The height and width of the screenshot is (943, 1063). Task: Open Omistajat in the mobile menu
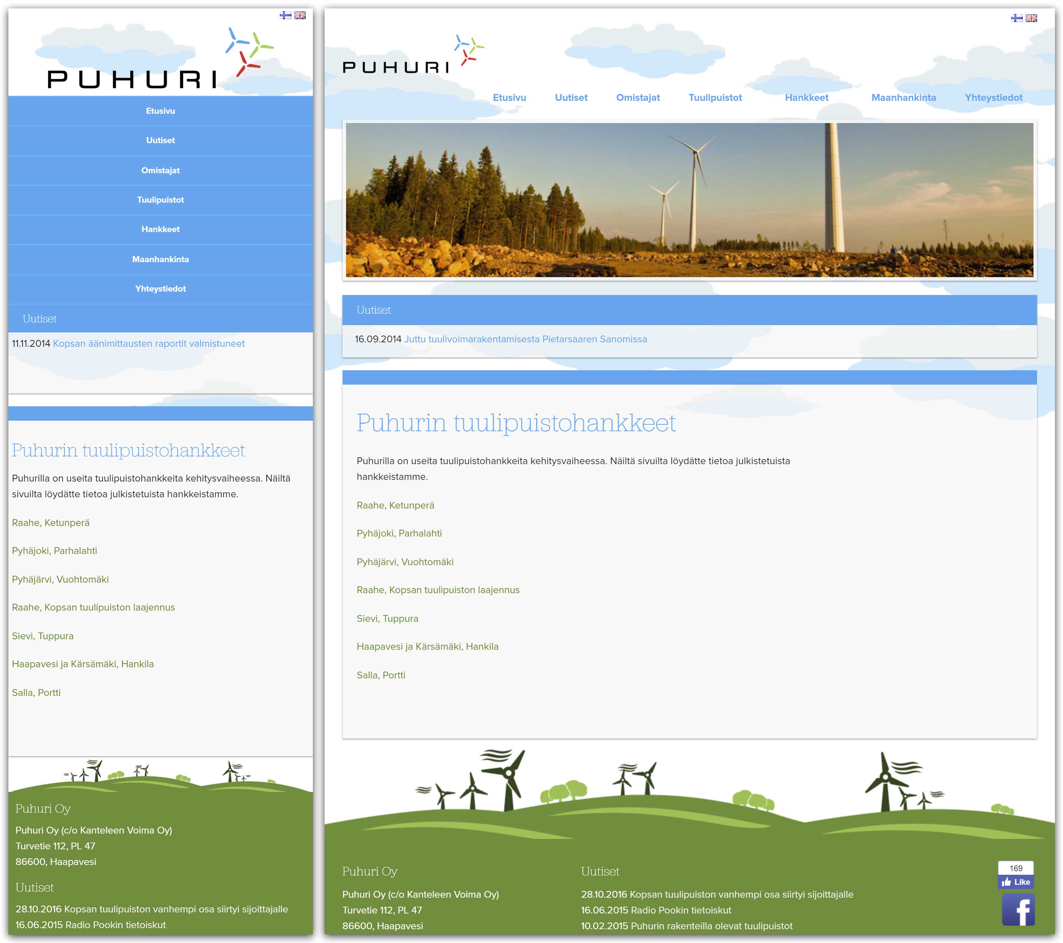coord(161,170)
